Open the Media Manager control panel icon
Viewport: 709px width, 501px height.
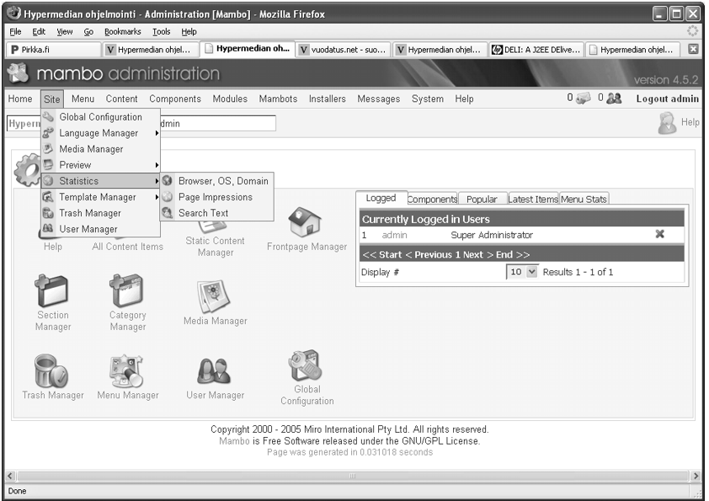pyautogui.click(x=214, y=296)
